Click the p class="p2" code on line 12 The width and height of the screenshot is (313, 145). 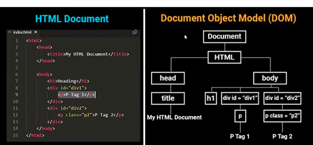pos(91,115)
